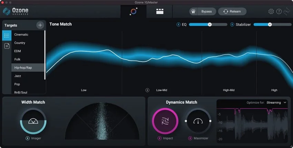
Task: Click the Low-Mid band label
Action: (x=162, y=90)
